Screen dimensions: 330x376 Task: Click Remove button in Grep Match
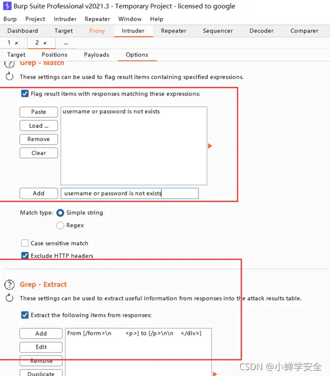pyautogui.click(x=39, y=140)
